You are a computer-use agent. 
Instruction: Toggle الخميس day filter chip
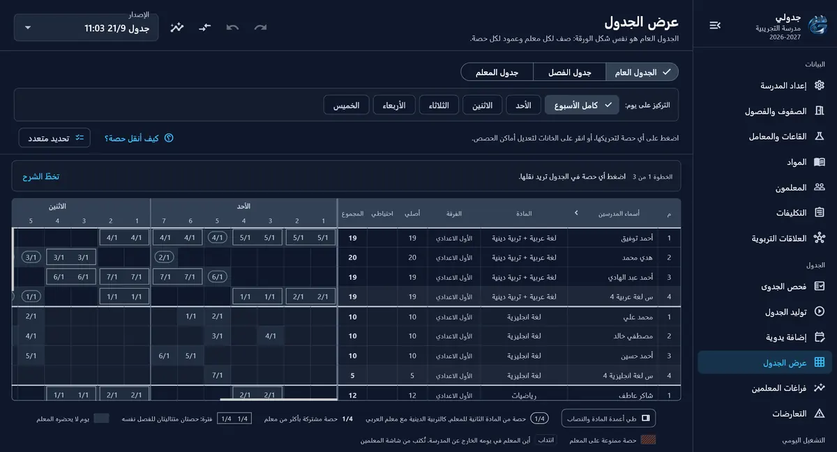pos(347,105)
